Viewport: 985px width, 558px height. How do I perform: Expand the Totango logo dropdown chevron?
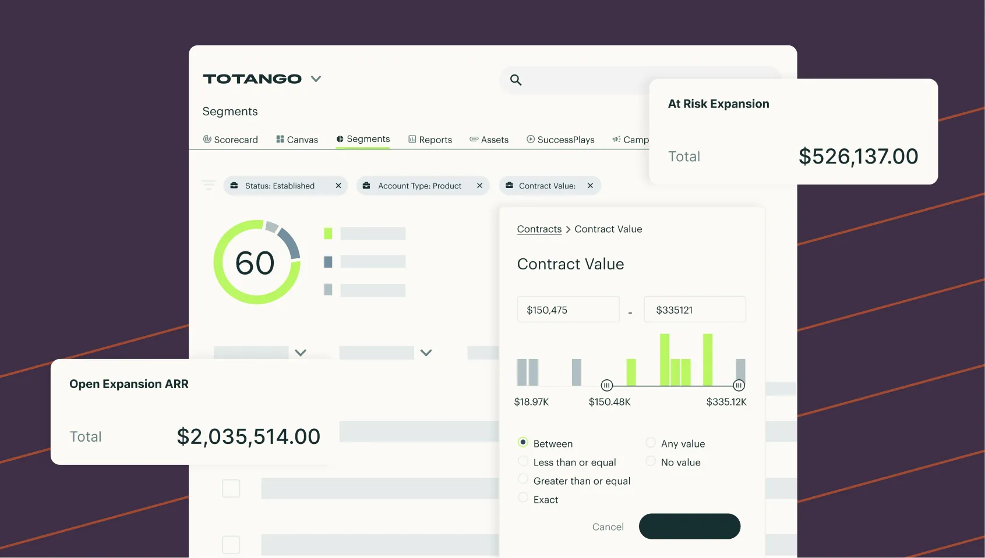(316, 79)
